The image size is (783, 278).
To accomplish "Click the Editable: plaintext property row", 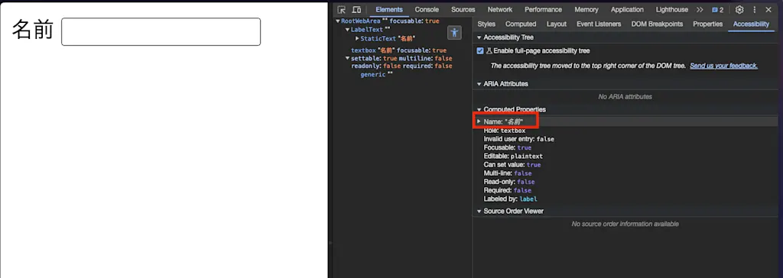I will point(513,157).
